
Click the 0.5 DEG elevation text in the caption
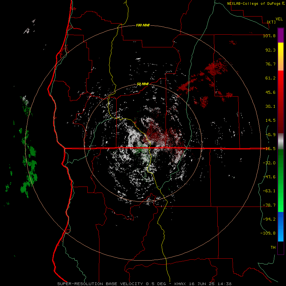[156, 284]
